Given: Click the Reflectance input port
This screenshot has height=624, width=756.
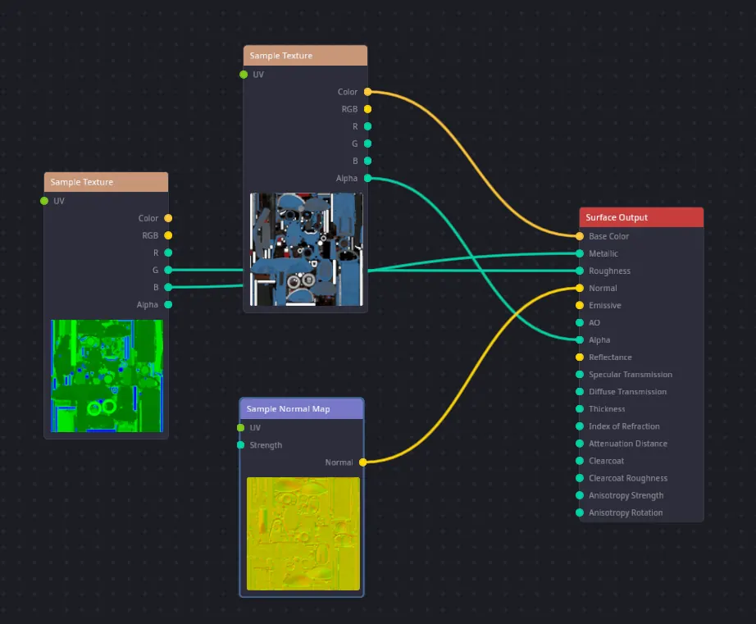Looking at the screenshot, I should (580, 358).
